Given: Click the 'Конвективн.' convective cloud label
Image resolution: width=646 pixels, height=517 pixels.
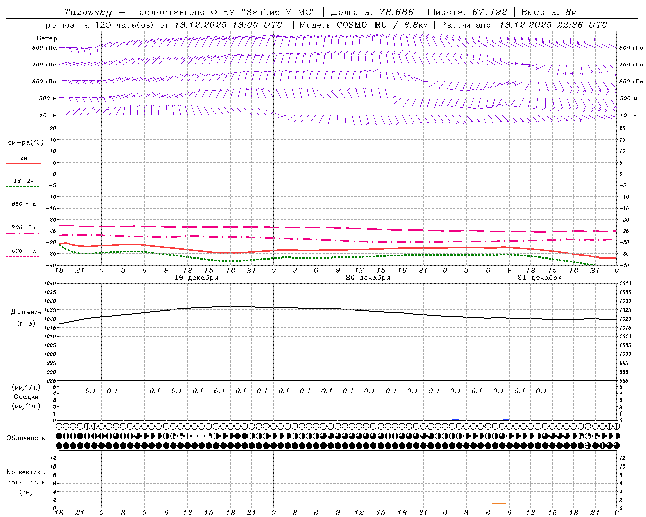Looking at the screenshot, I should [x=26, y=472].
